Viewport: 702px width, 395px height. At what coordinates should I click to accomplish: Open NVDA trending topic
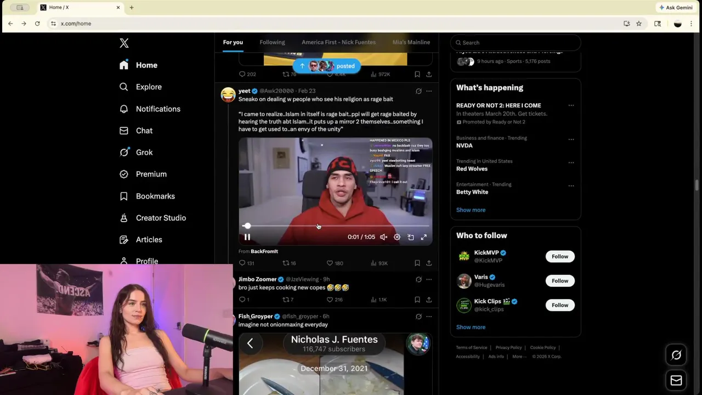(x=465, y=145)
